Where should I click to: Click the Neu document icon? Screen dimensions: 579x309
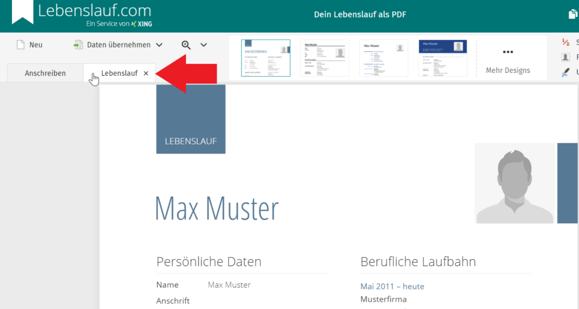(x=21, y=45)
